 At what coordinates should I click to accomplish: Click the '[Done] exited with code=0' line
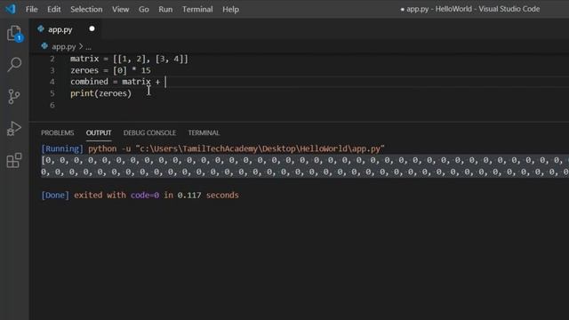pos(140,196)
